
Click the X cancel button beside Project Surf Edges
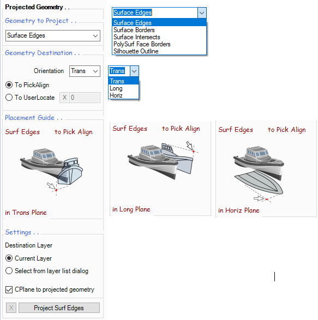(11, 307)
